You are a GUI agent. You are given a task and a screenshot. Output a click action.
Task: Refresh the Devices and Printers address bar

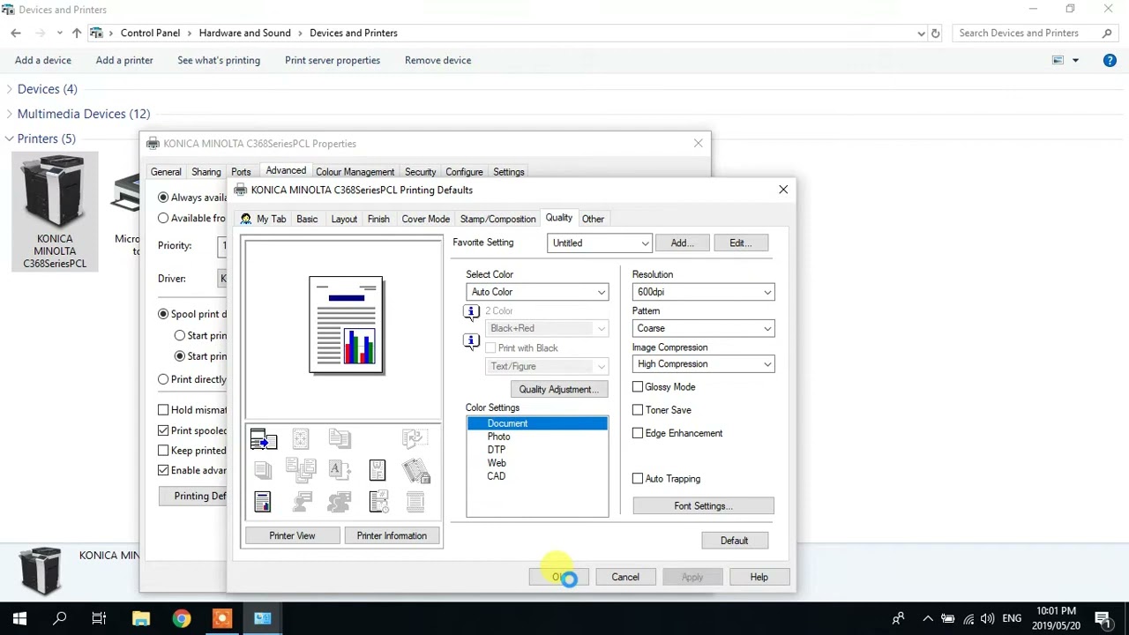[936, 33]
